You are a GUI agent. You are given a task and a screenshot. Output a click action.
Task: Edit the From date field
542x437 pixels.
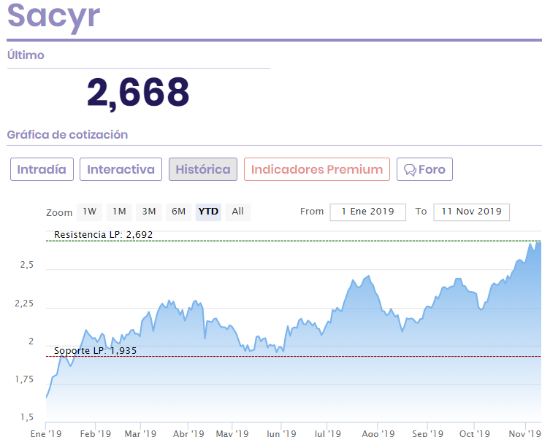click(368, 212)
